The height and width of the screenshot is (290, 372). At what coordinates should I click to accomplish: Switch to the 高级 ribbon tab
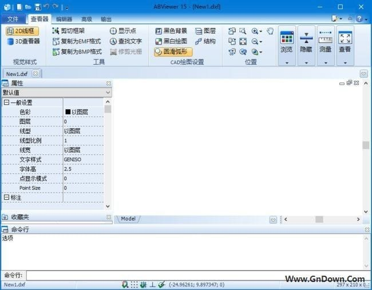coord(86,19)
